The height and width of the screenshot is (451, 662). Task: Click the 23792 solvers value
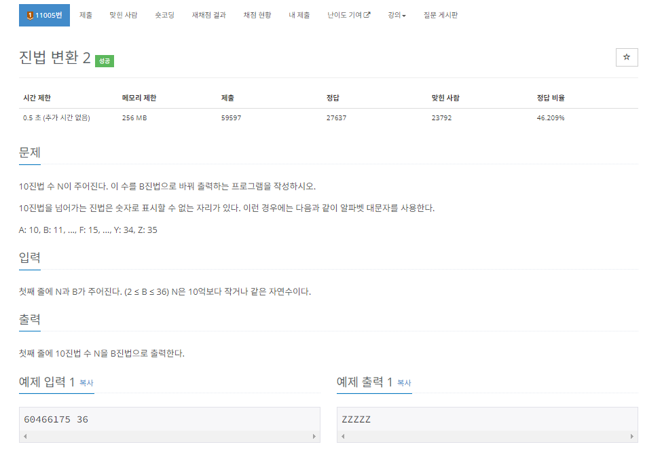pos(441,118)
